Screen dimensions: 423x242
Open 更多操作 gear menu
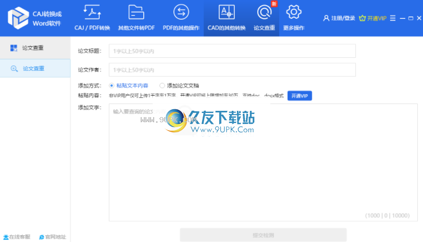tap(293, 18)
